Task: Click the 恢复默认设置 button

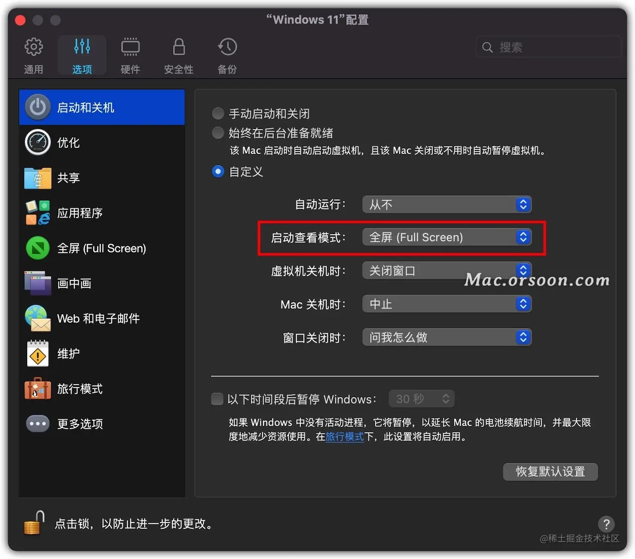Action: (x=550, y=471)
